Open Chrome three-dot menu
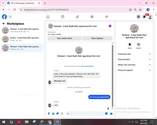The width and height of the screenshot is (157, 125). point(154,10)
